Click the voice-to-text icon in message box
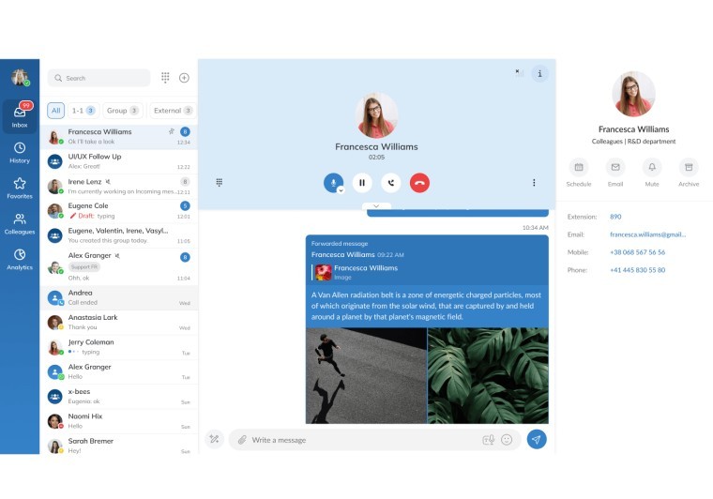 click(x=489, y=440)
